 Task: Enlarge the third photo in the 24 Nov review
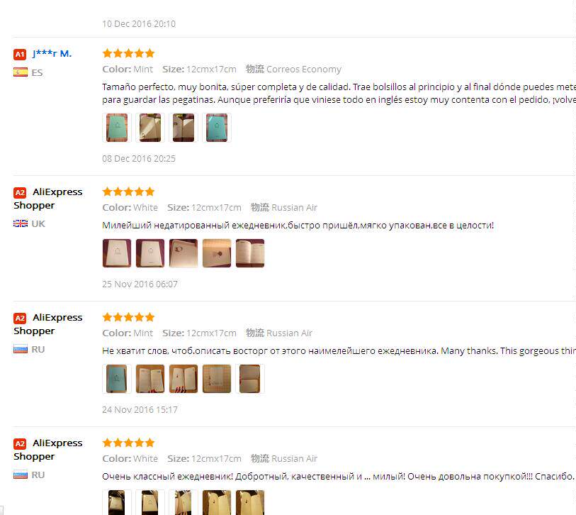pos(183,379)
